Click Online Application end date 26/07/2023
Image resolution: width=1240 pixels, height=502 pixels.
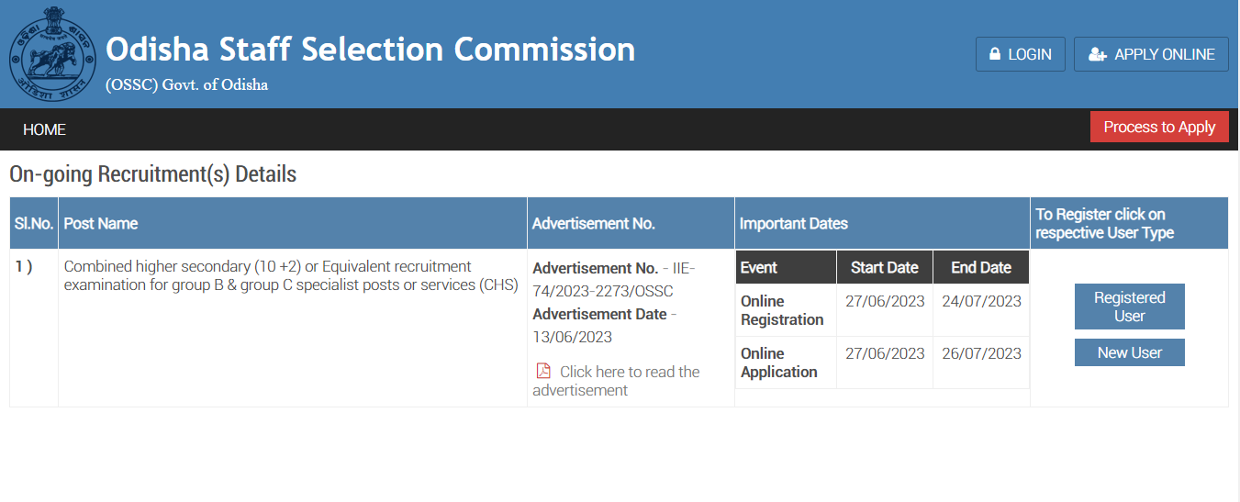point(981,353)
